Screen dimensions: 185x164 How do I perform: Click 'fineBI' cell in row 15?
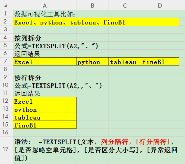[44, 125]
